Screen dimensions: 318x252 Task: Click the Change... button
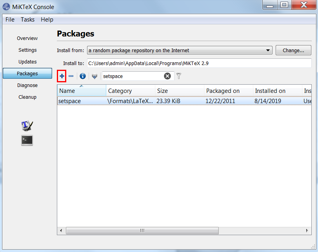pos(293,50)
